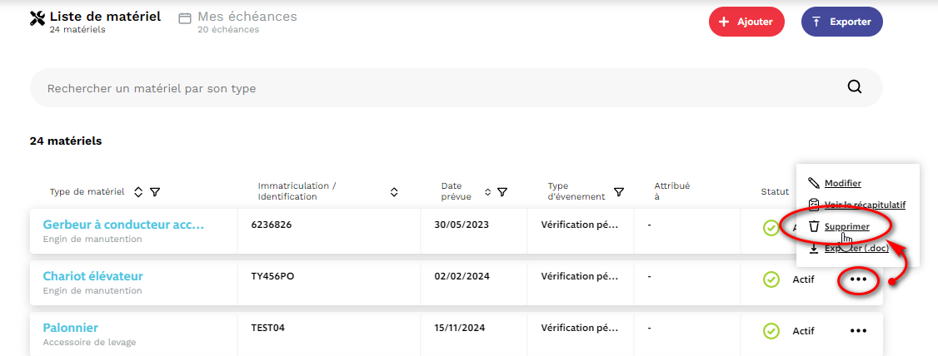Click the filter icon beside Date prévue

502,192
